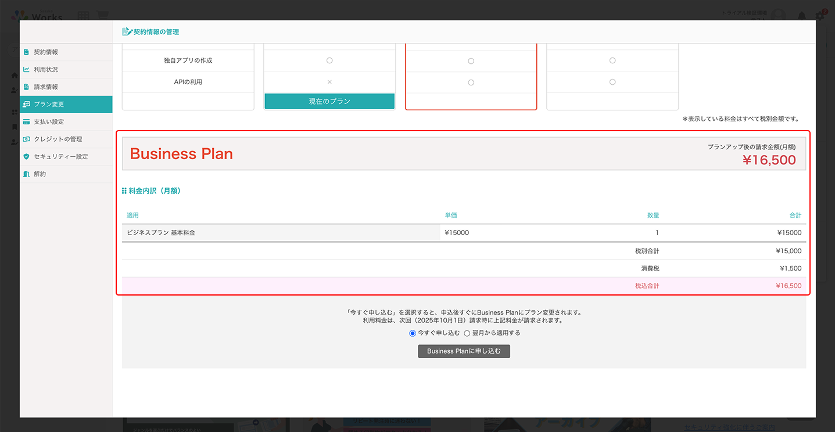Click the クレジットの管理 money icon

point(26,139)
